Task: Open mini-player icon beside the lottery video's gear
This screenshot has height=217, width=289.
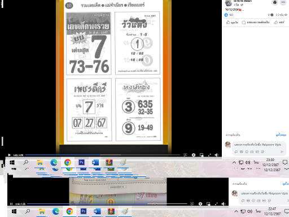Action: 202,155
